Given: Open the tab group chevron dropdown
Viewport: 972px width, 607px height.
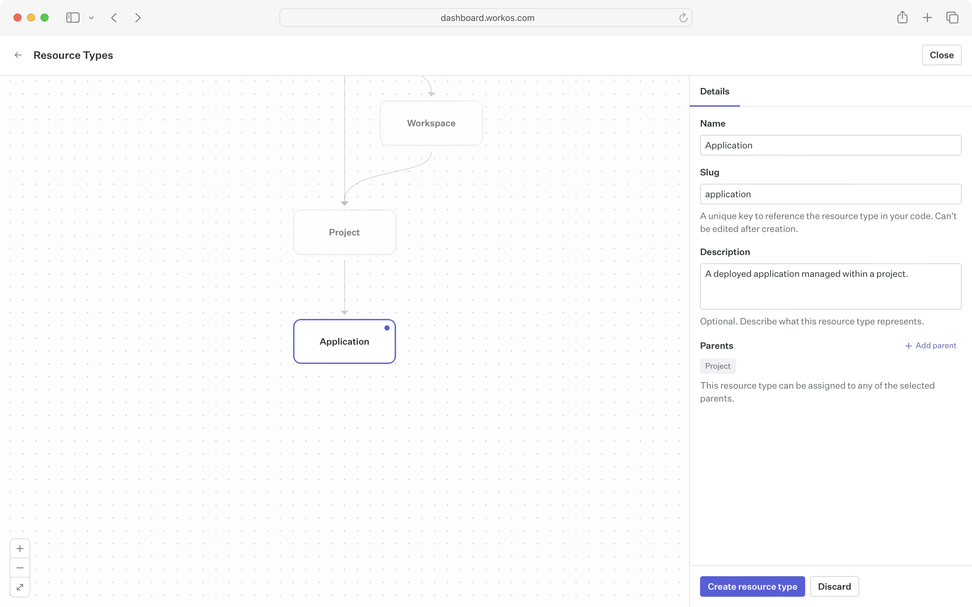Looking at the screenshot, I should (91, 17).
